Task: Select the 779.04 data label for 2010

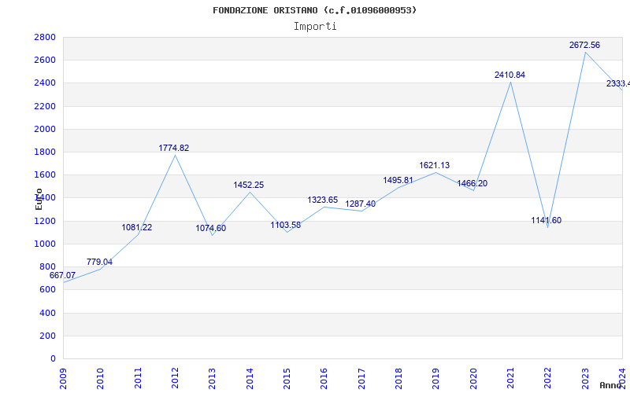Action: tap(99, 263)
